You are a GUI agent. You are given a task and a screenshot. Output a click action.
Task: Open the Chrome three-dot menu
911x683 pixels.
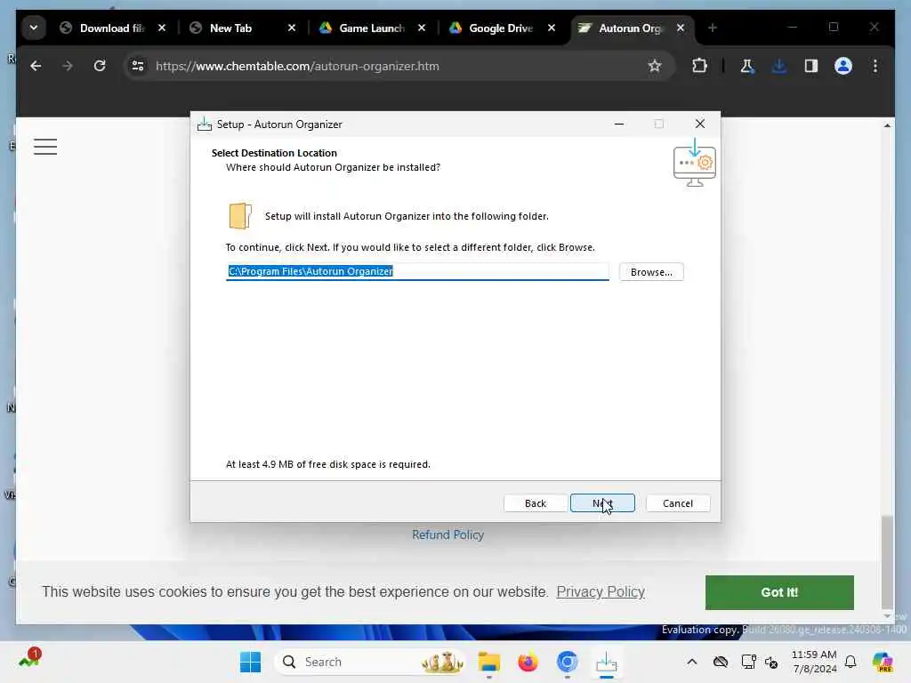click(875, 66)
